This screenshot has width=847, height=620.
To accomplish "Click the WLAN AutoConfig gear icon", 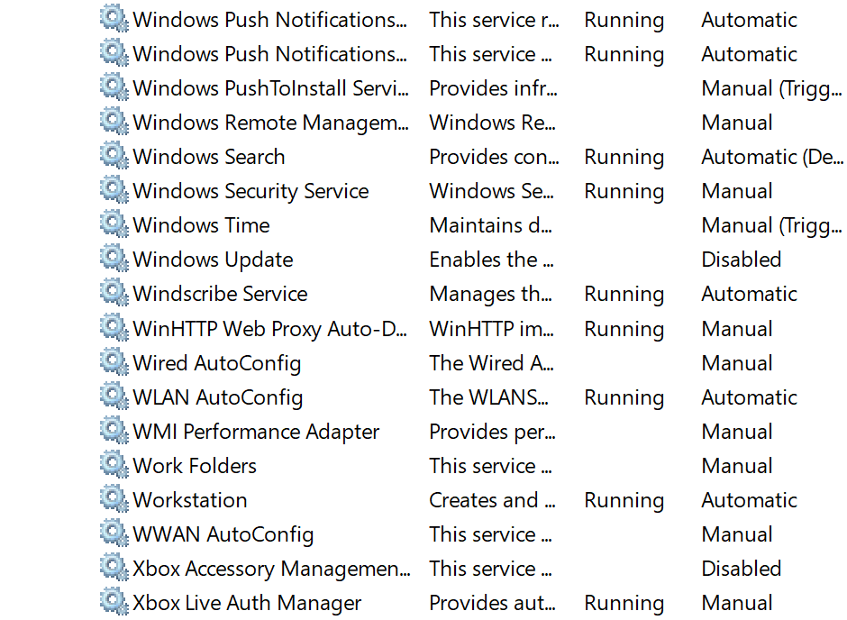I will point(114,396).
